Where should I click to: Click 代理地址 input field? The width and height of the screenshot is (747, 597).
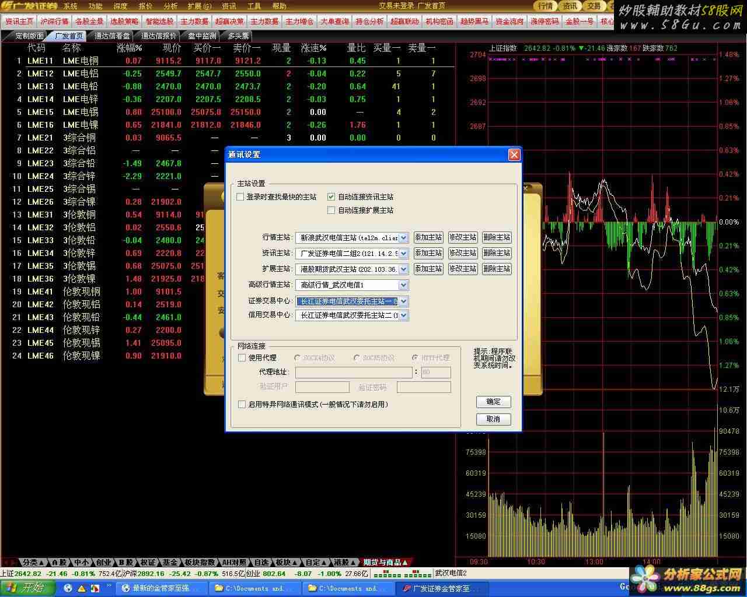354,373
